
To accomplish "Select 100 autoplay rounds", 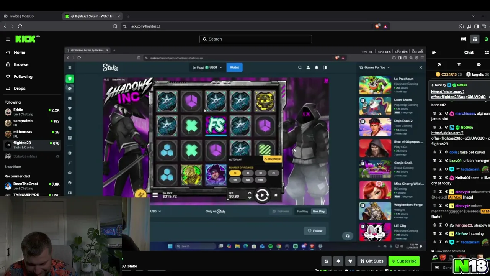I will pyautogui.click(x=235, y=180).
